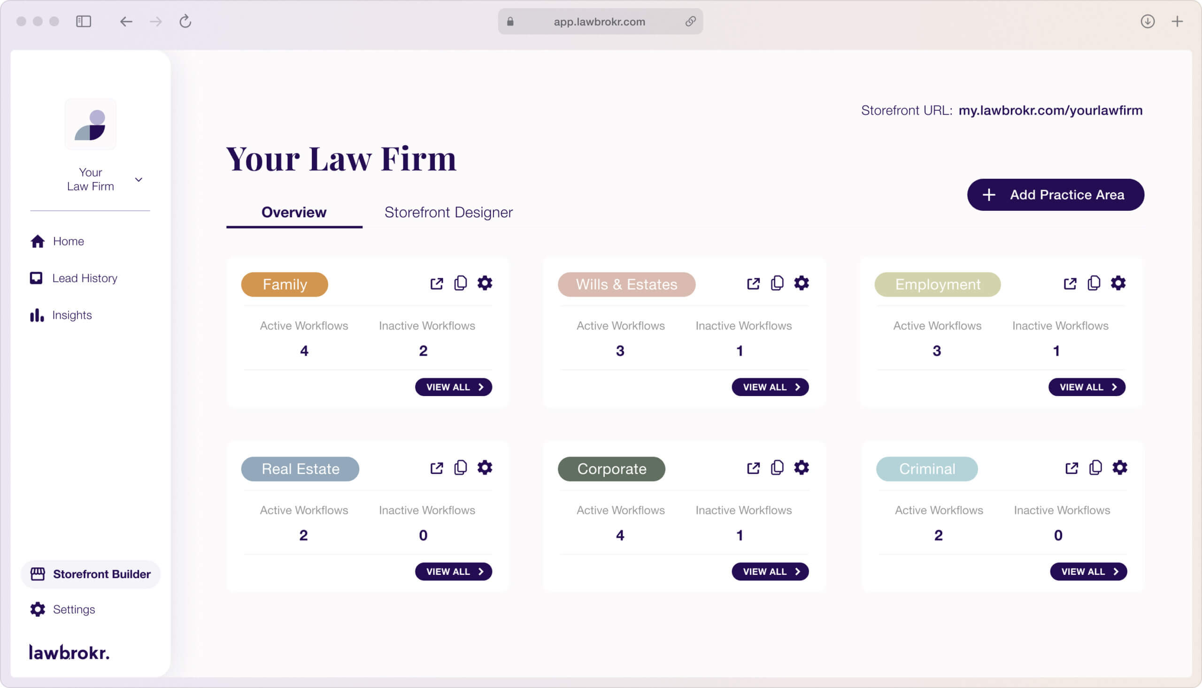
Task: Open Employment practice area settings gear
Action: click(x=1118, y=283)
